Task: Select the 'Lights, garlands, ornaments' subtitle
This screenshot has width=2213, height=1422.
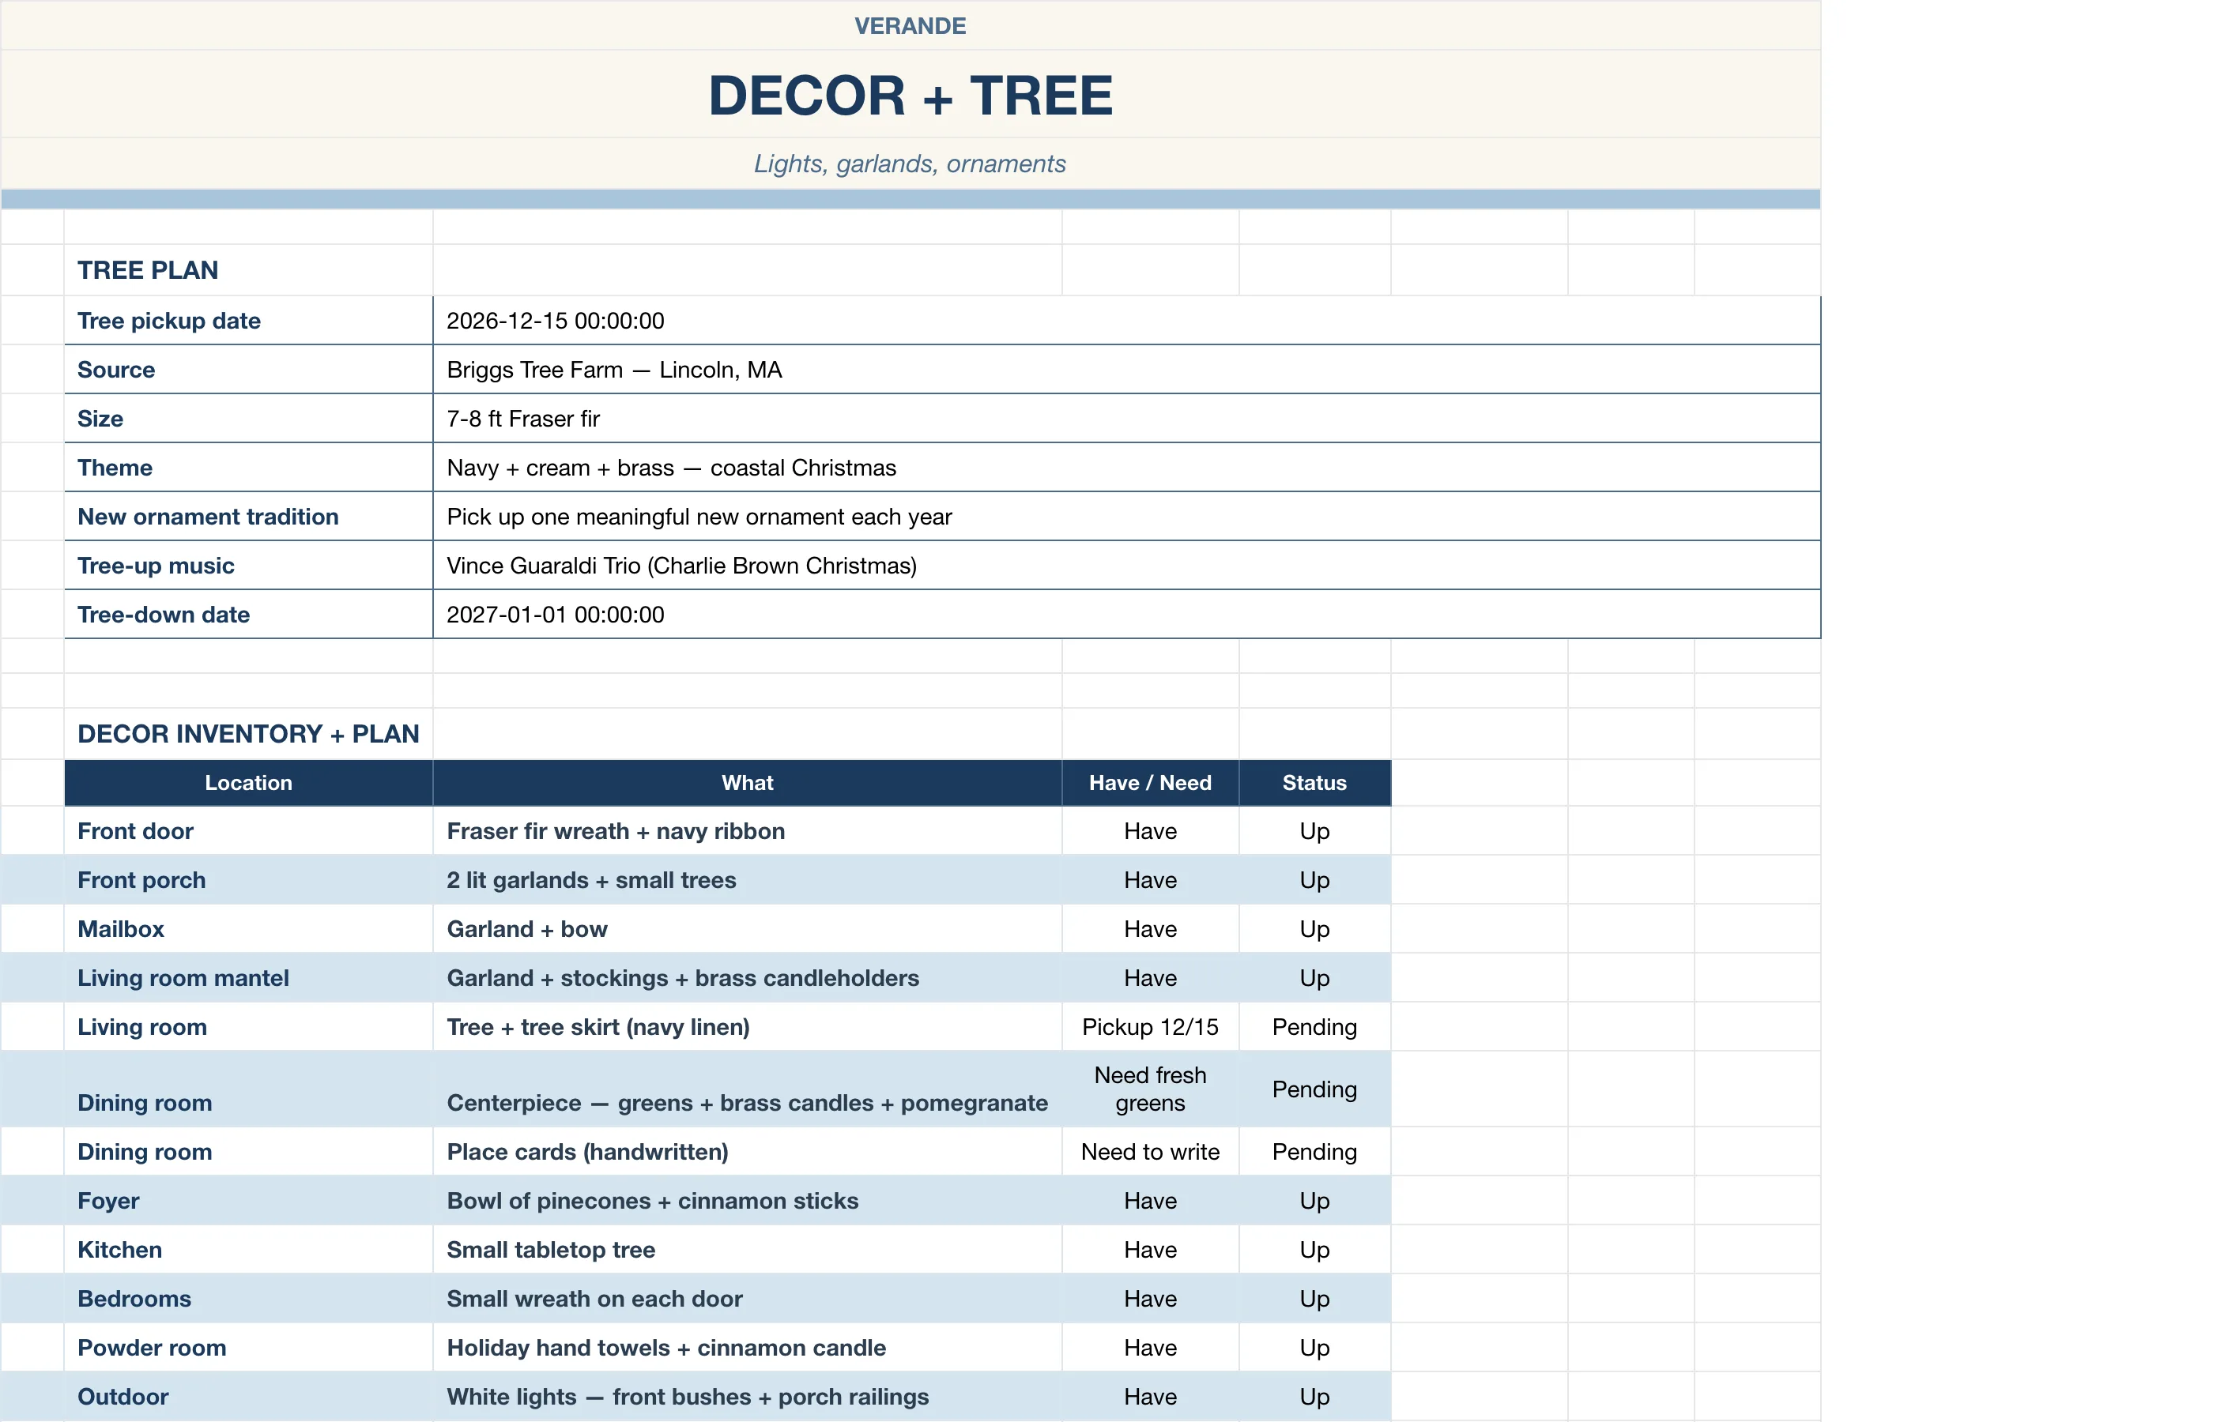Action: 910,164
